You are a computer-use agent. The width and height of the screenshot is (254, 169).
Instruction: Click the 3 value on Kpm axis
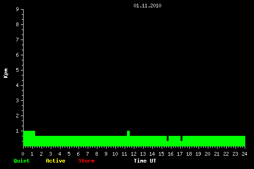[x=18, y=100]
